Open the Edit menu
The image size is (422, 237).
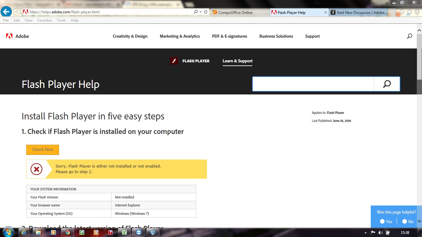coord(17,20)
